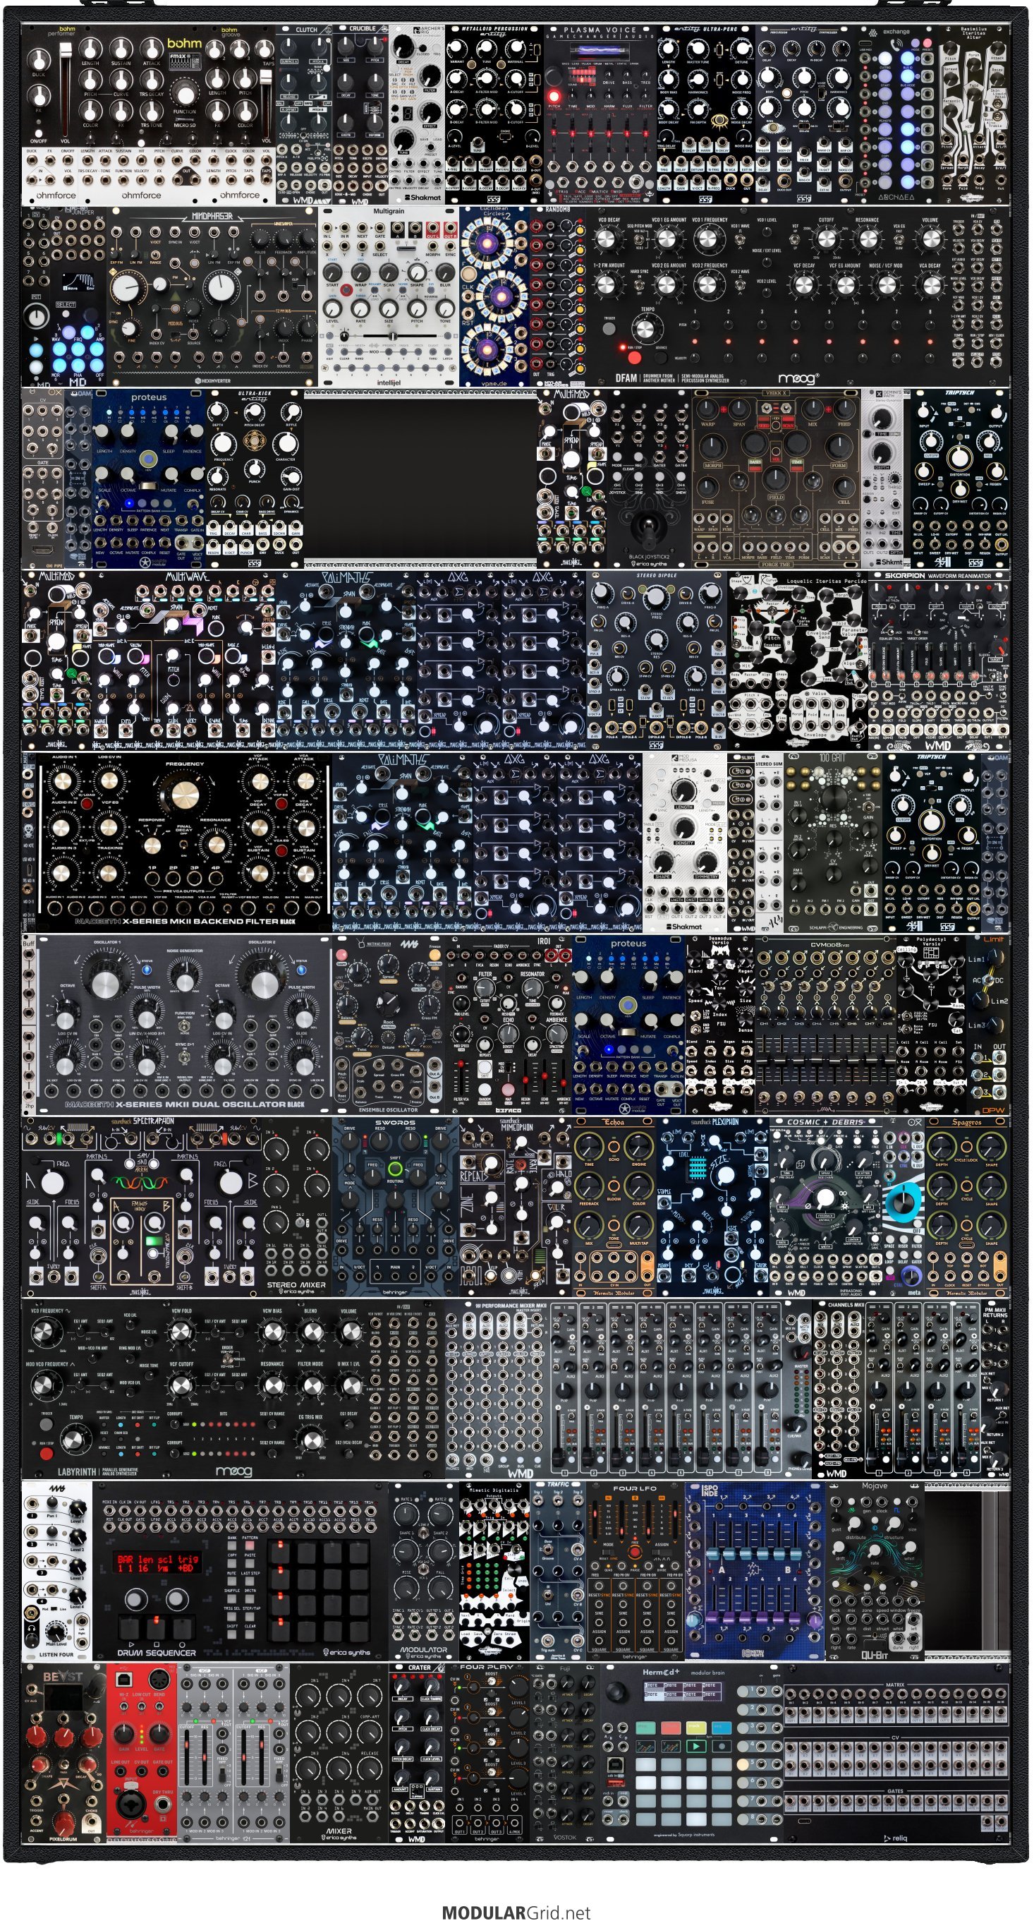Toggle the VCO 1 Wave switch on DFAM
The width and height of the screenshot is (1034, 1928).
coord(741,239)
